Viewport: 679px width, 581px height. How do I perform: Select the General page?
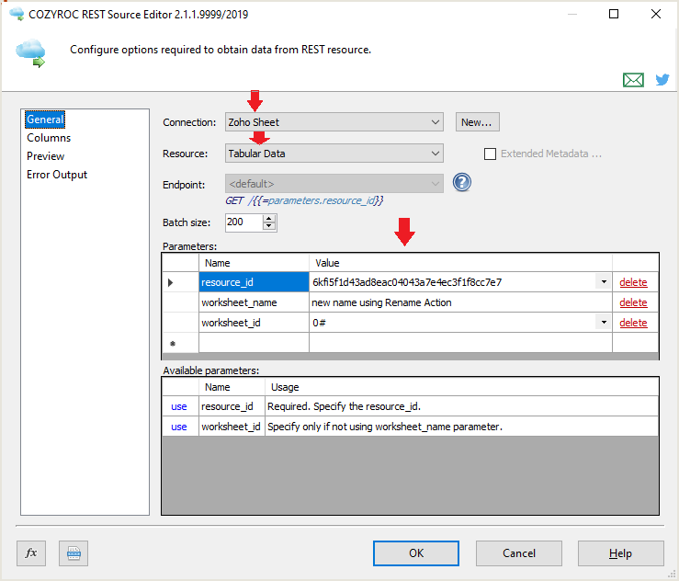[45, 120]
